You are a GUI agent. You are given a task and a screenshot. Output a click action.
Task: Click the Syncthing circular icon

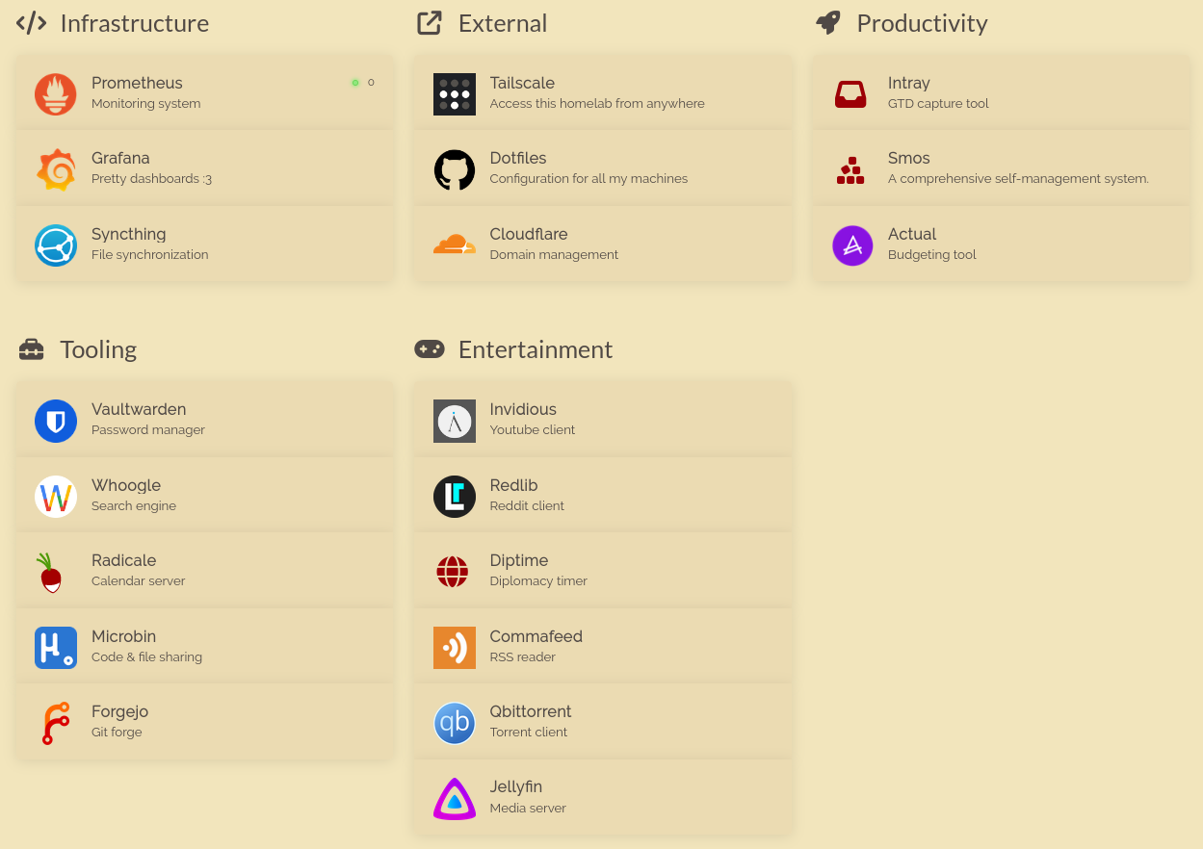point(56,245)
